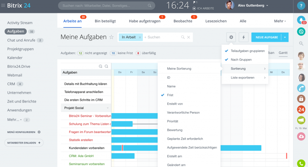Expand the NEUE AUFGABE dropdown arrow
Viewport: 308px width, 167px height.
[285, 37]
